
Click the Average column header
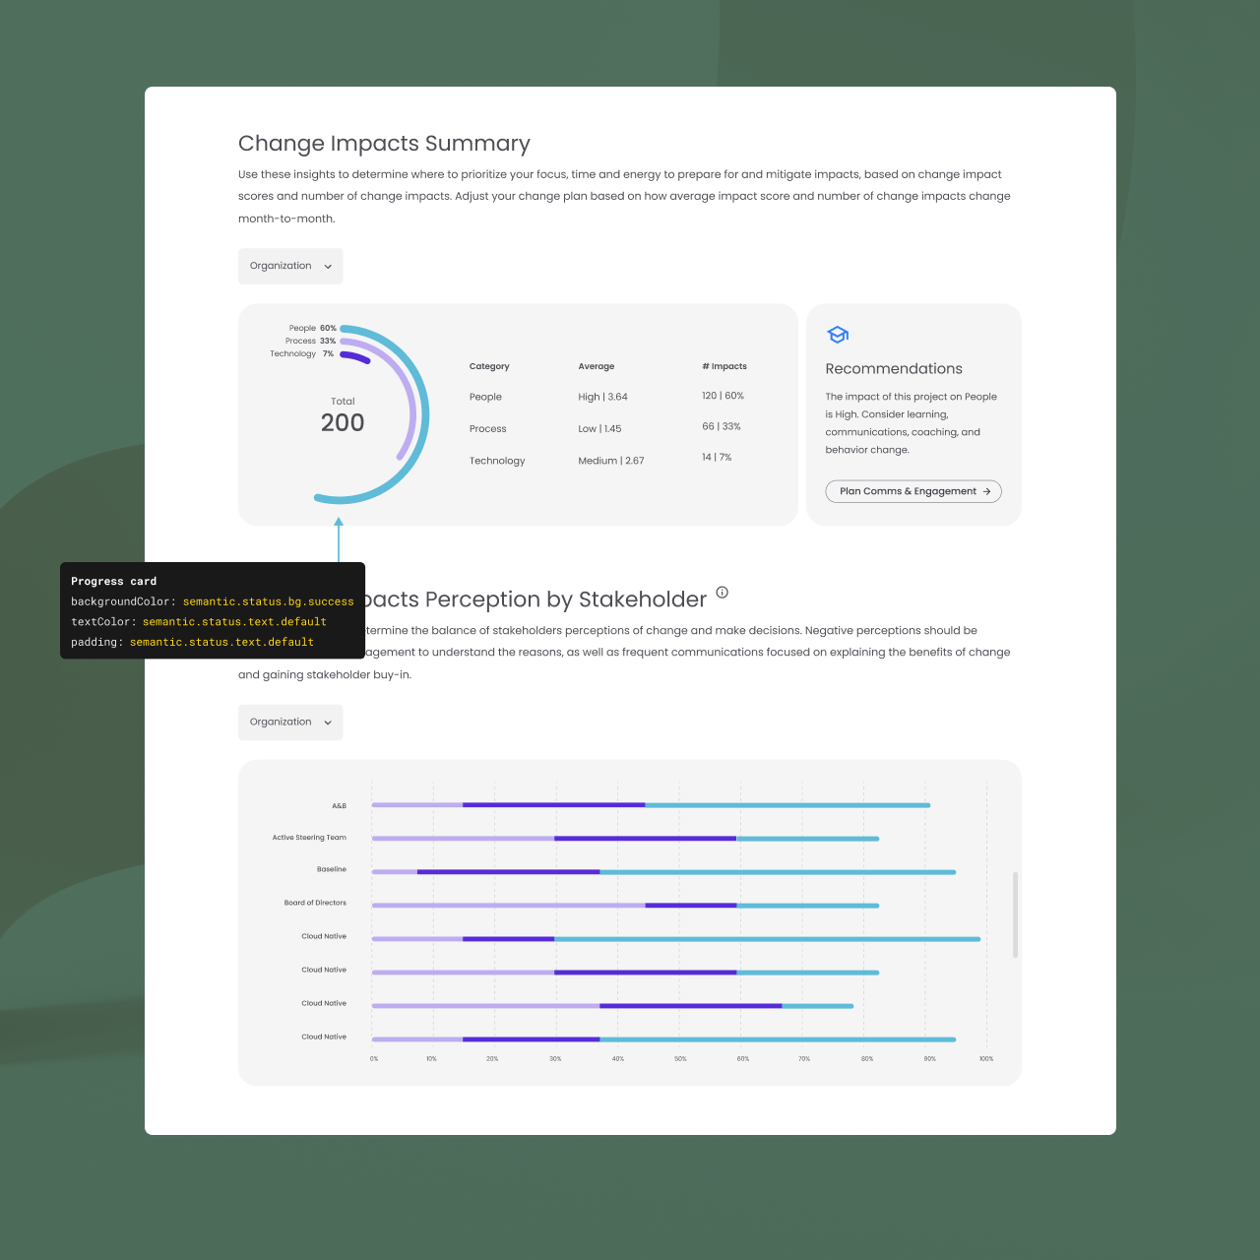pos(596,366)
